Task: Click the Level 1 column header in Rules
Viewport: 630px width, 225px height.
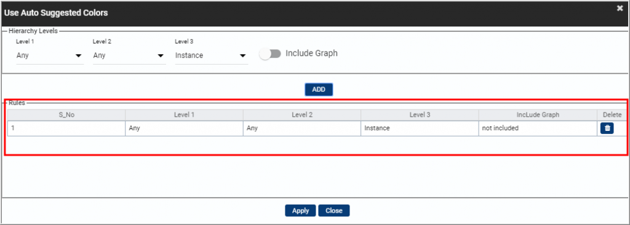Action: 184,115
